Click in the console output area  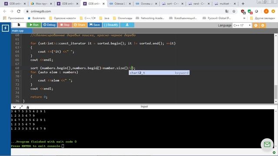[142, 129]
